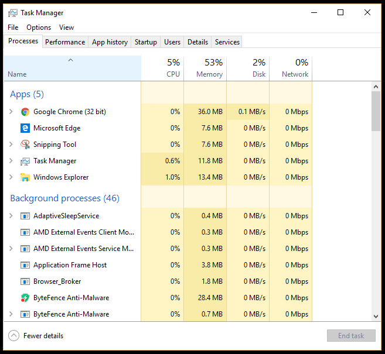This screenshot has height=354, width=385.
Task: Select the Application Frame Host name
Action: click(x=70, y=265)
